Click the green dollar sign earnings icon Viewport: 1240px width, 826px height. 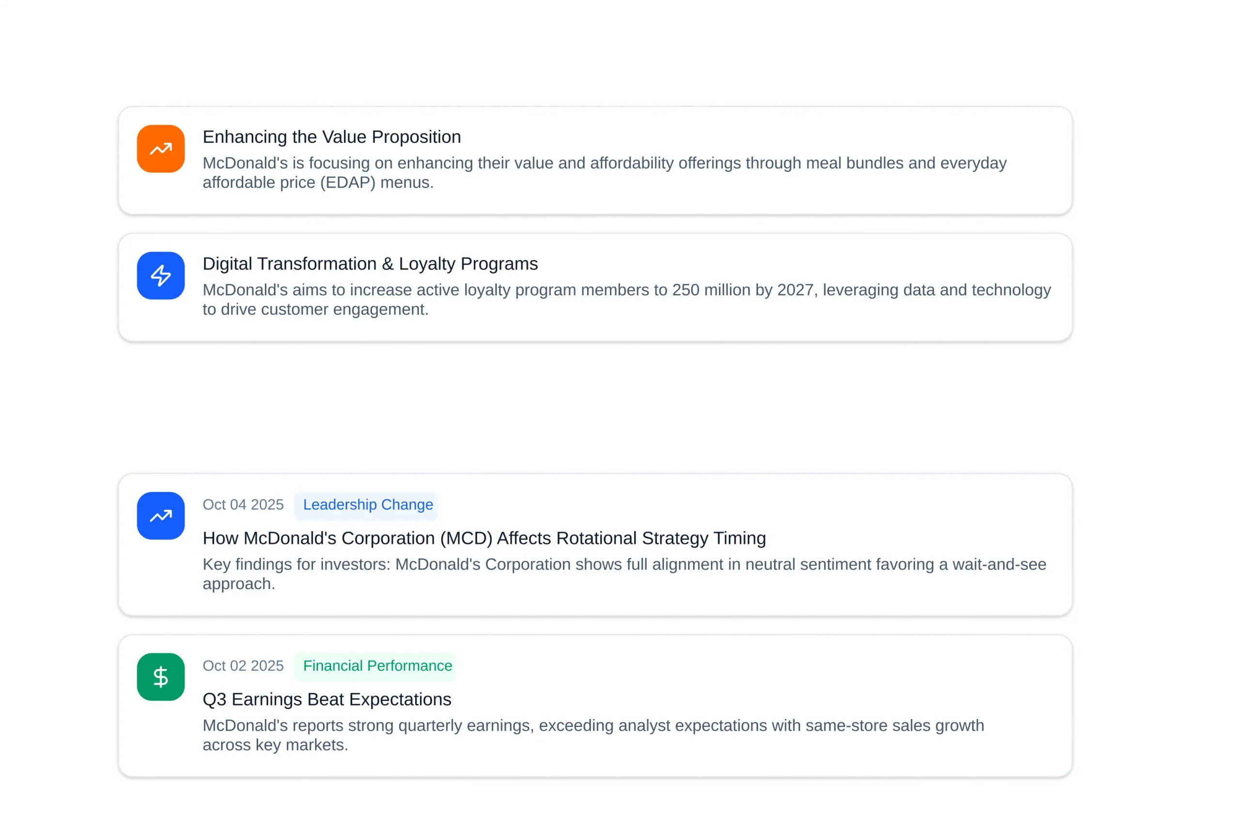(161, 677)
